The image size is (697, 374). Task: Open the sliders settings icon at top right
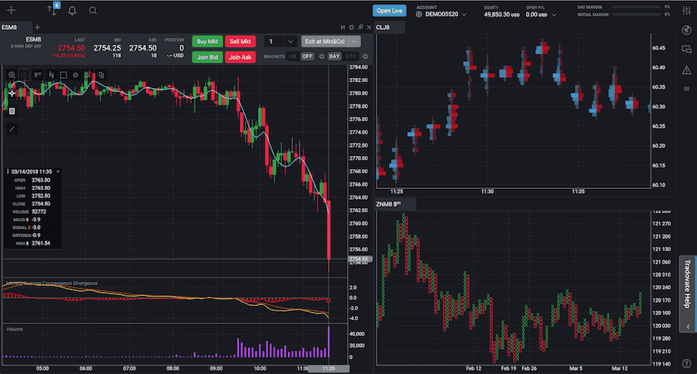(686, 10)
